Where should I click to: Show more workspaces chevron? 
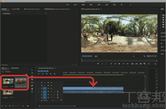pos(131,5)
